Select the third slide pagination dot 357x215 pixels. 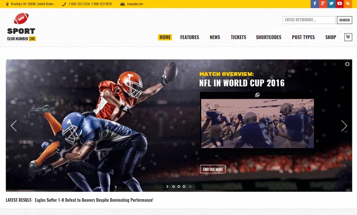tap(184, 187)
